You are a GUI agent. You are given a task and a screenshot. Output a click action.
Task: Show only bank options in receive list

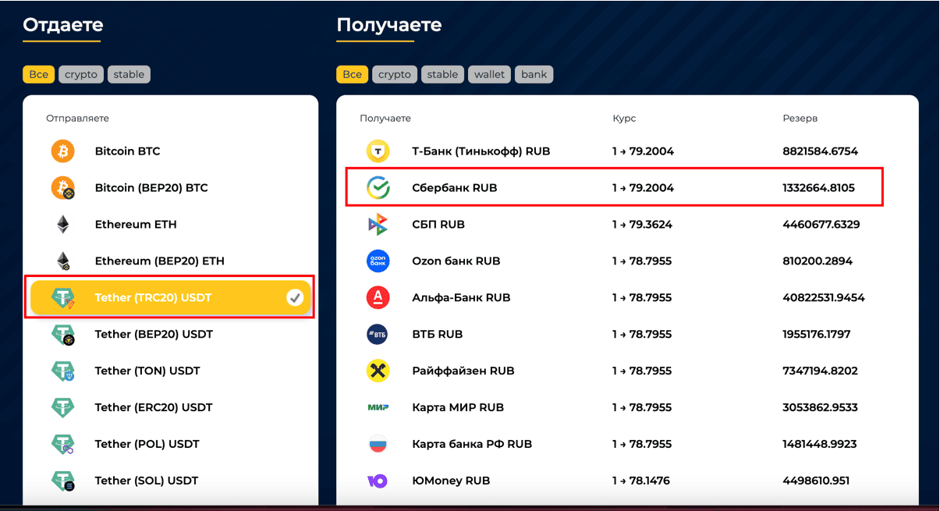[534, 75]
